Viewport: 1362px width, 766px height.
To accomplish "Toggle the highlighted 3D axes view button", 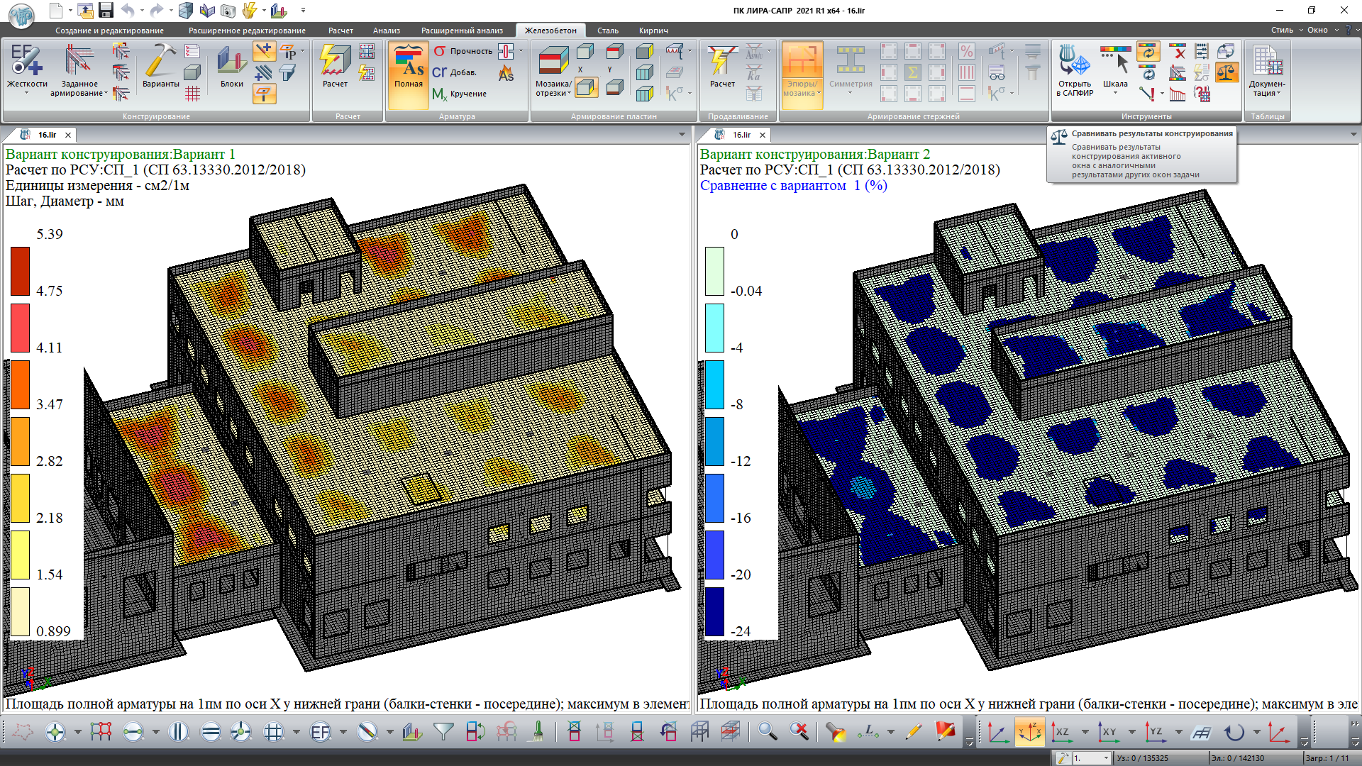I will (x=1029, y=732).
